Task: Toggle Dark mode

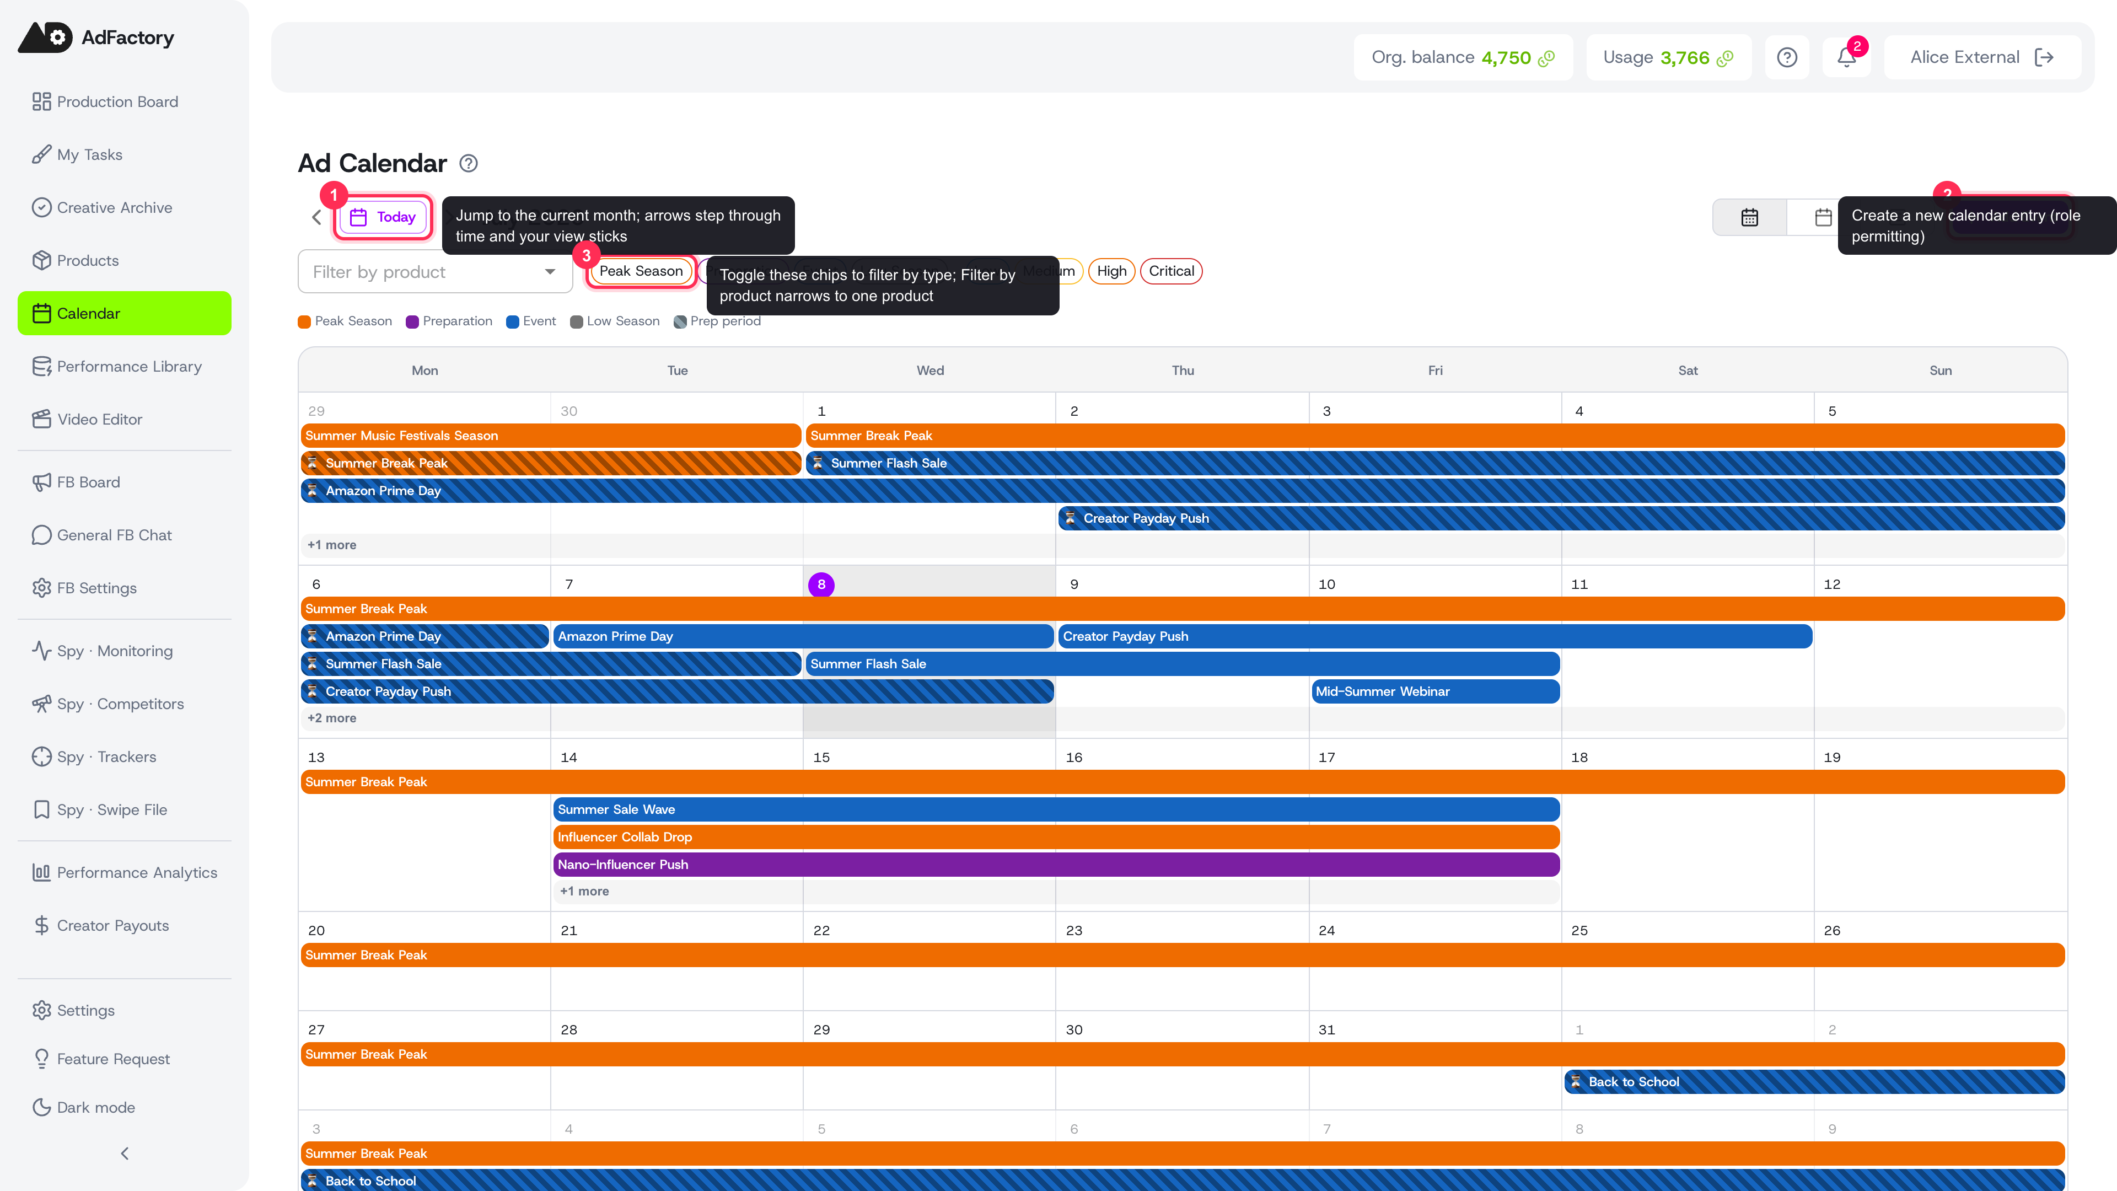Action: click(x=124, y=1107)
